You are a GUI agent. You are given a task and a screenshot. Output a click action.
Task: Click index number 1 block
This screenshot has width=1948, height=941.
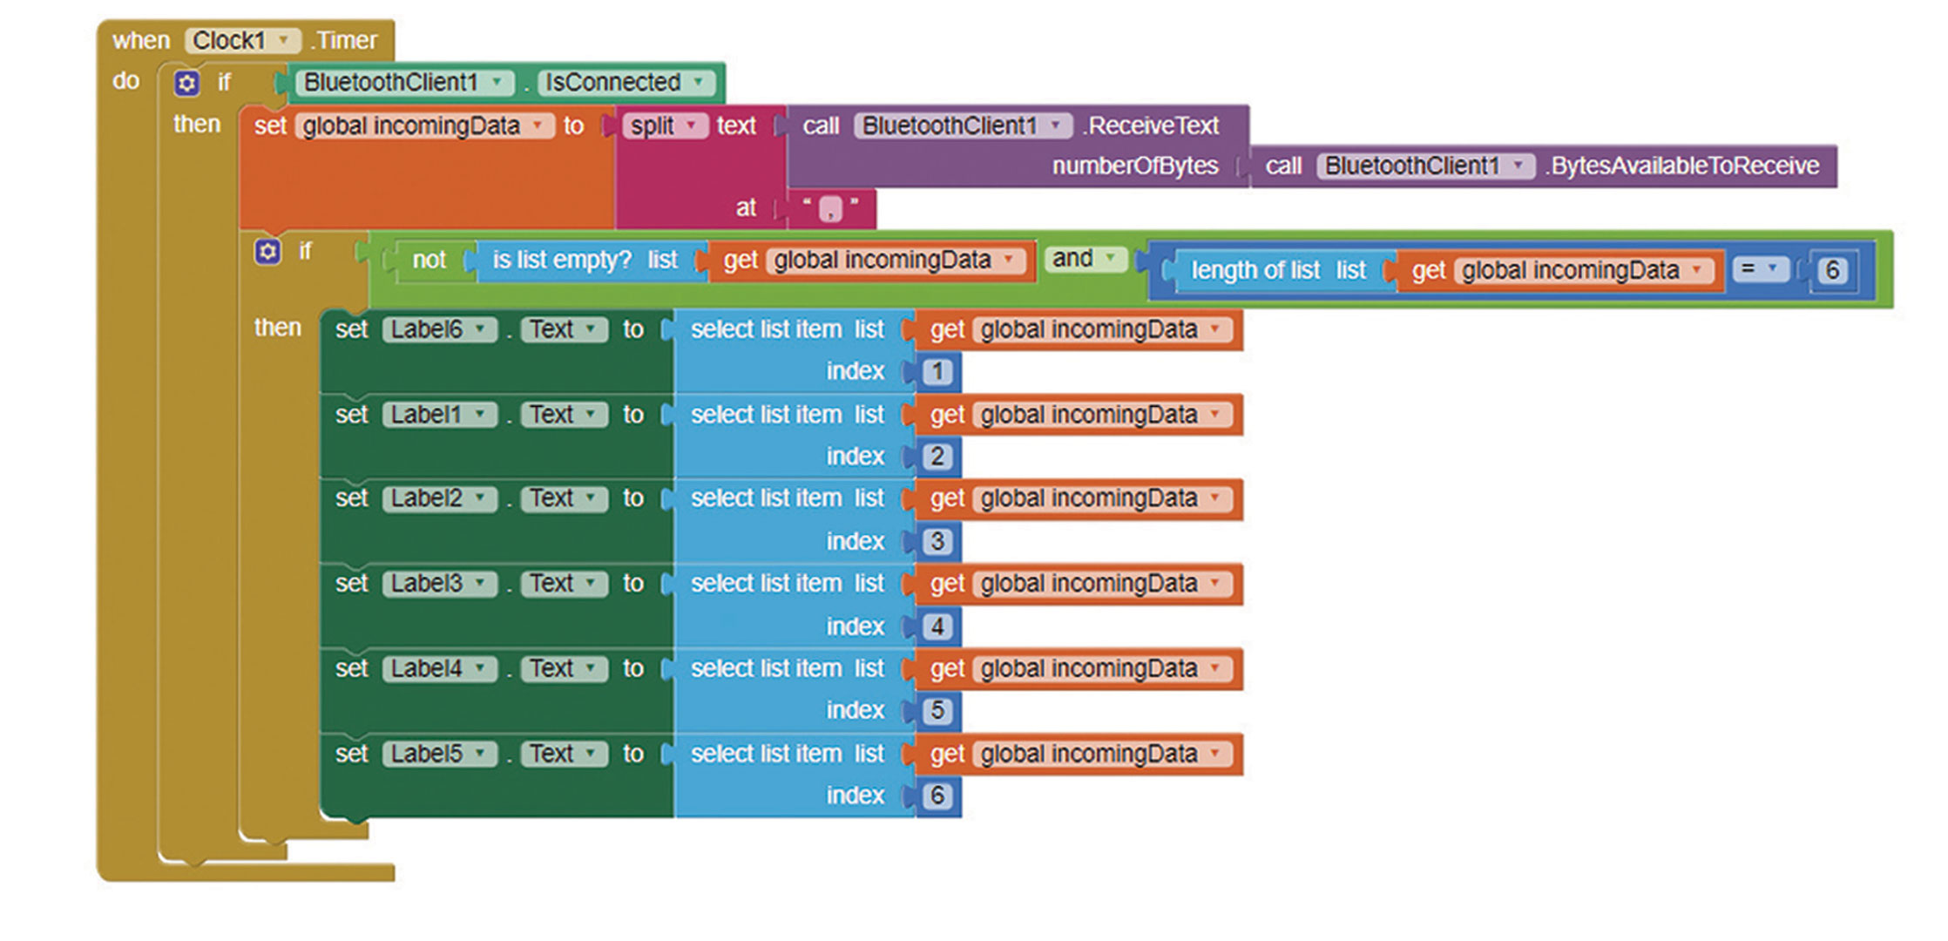(x=937, y=372)
